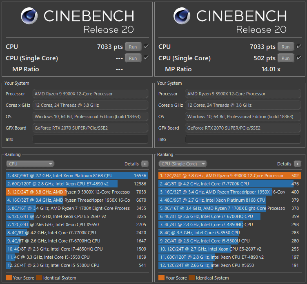Select Xeon X5650 row scoring 2705
Screen dimensions: 307x284
click(x=77, y=225)
